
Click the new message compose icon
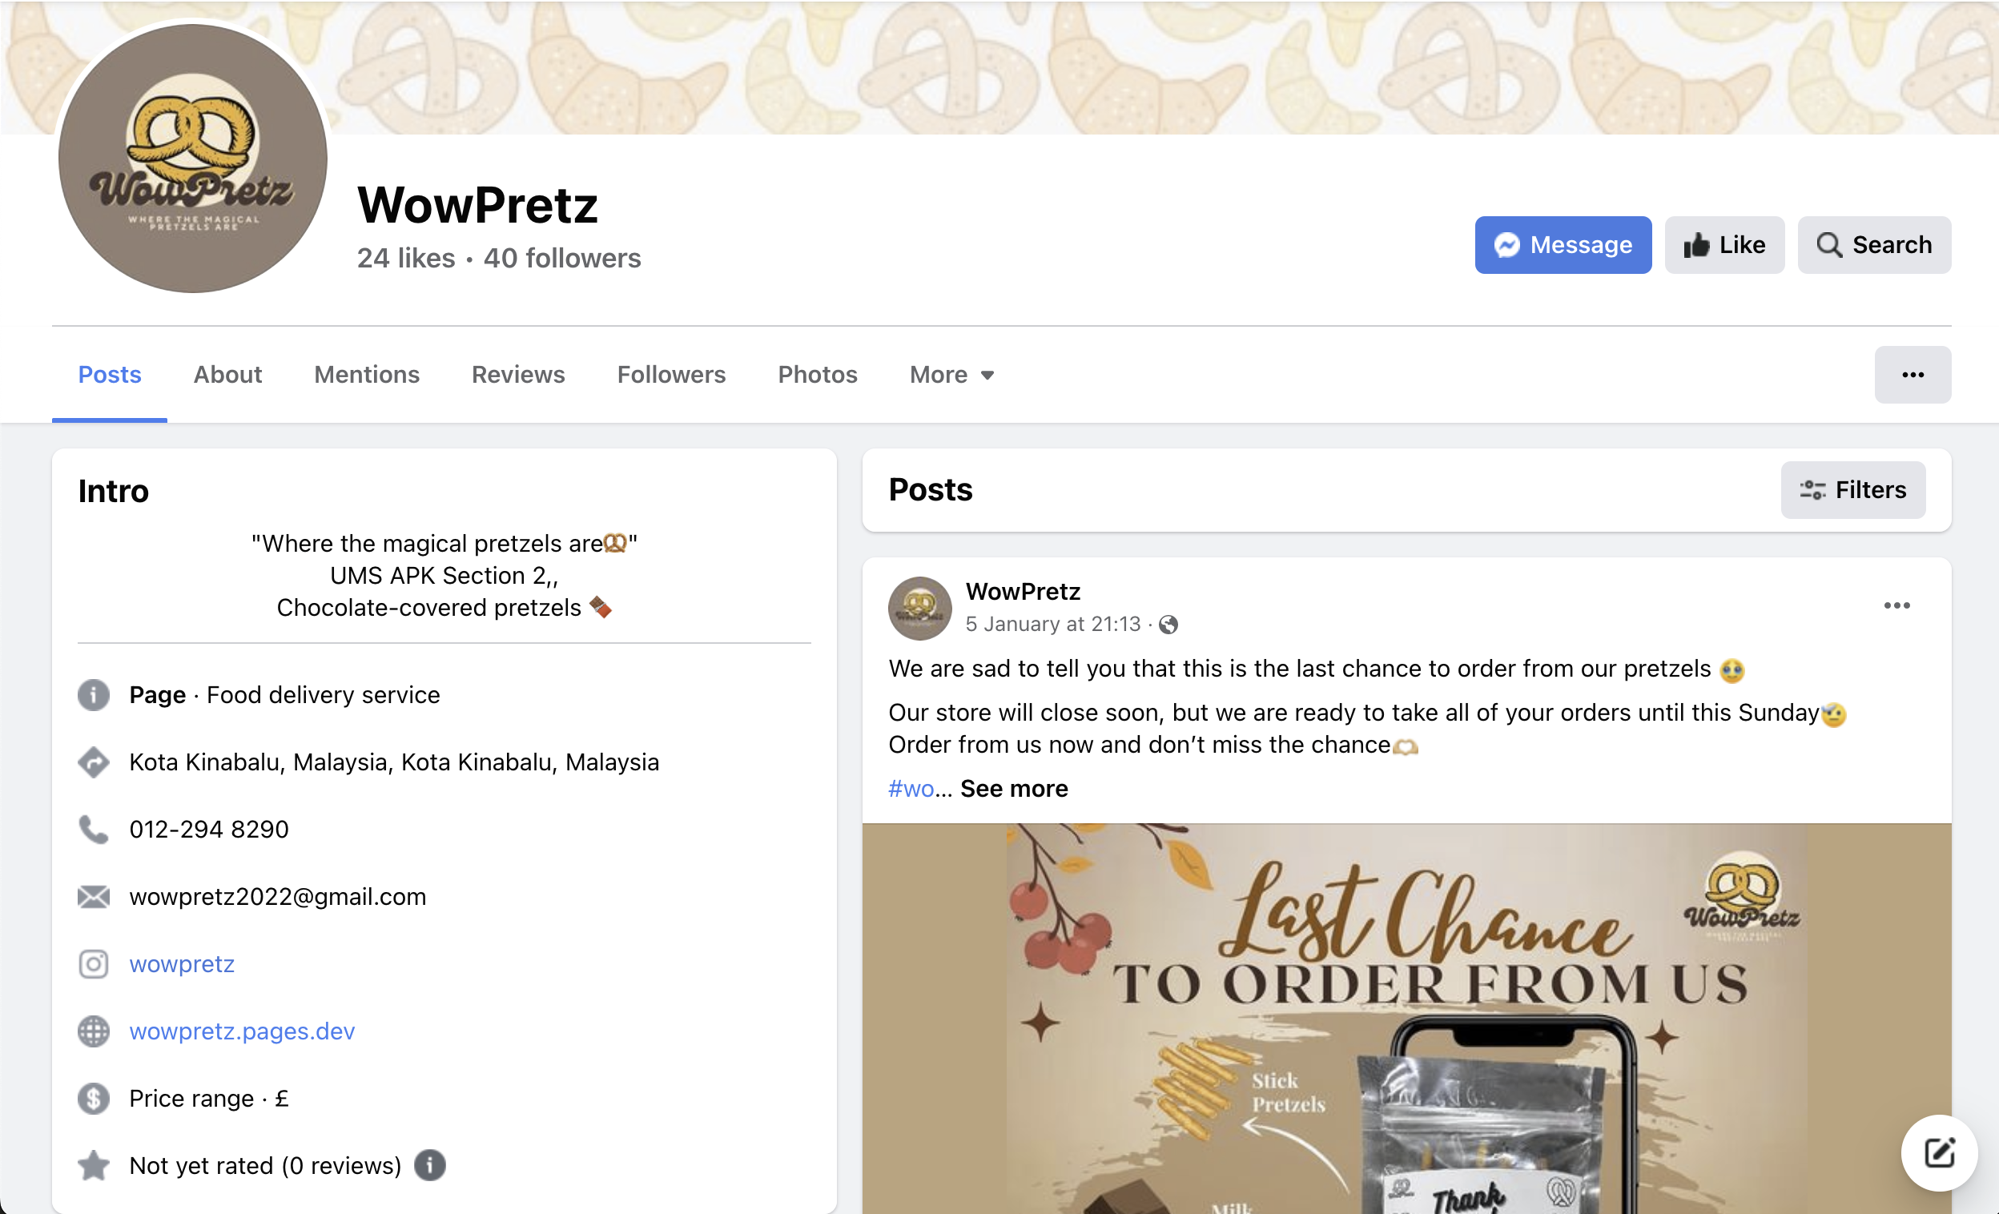[1938, 1152]
